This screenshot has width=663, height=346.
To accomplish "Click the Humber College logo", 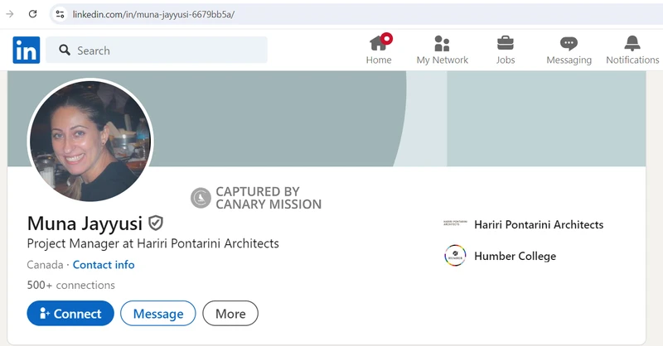I will point(455,256).
